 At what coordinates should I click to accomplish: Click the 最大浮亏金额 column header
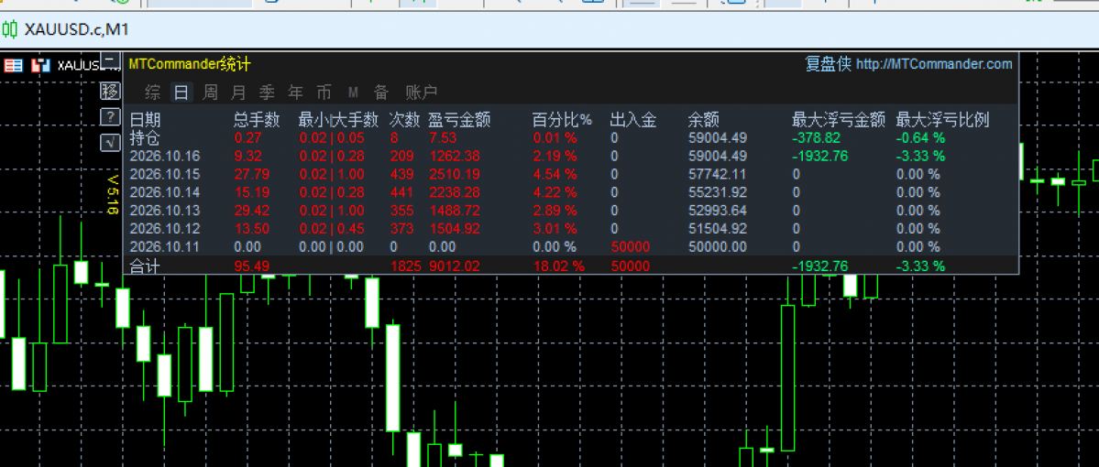[x=839, y=121]
